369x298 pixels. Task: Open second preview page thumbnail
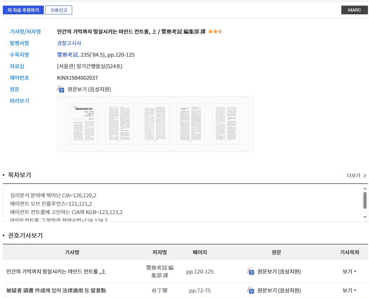pos(119,124)
